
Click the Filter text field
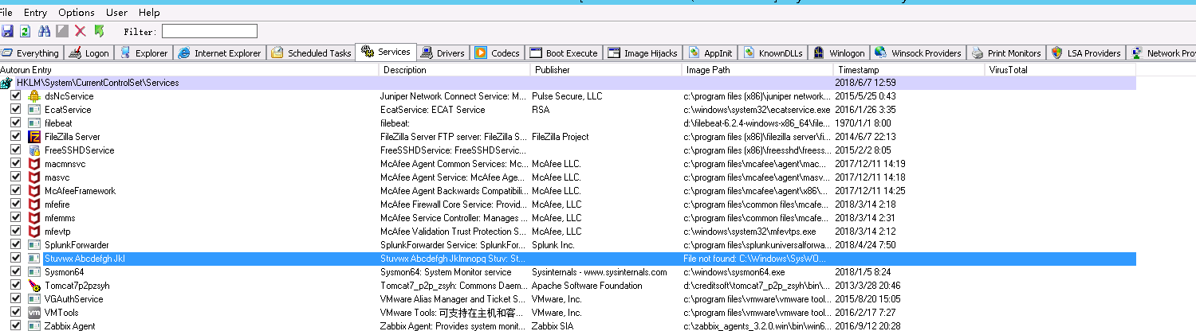click(210, 31)
